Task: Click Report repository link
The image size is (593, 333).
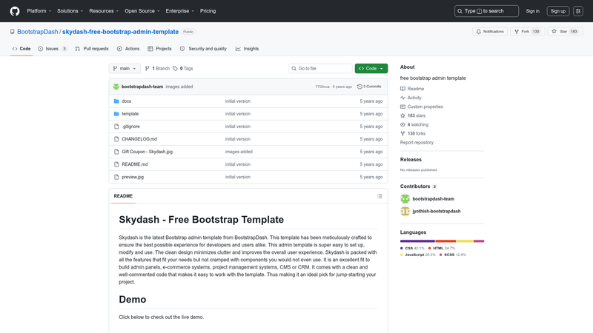Action: 417,143
